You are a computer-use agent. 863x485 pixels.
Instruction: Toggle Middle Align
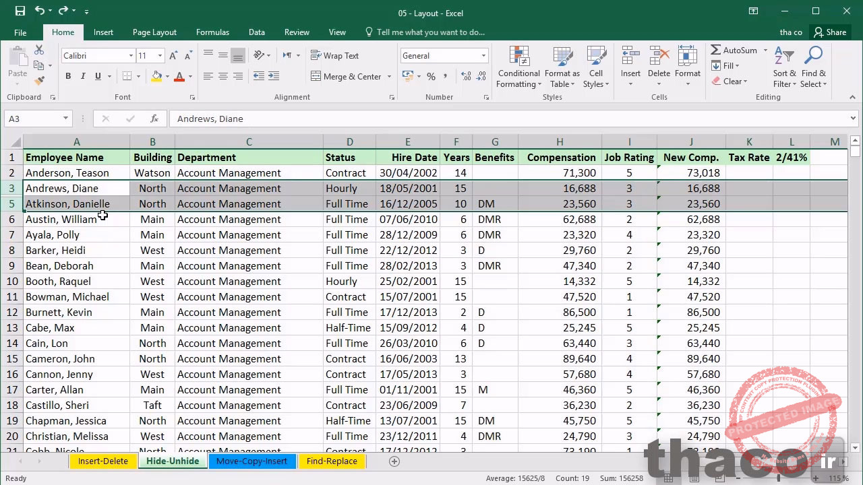tap(222, 55)
